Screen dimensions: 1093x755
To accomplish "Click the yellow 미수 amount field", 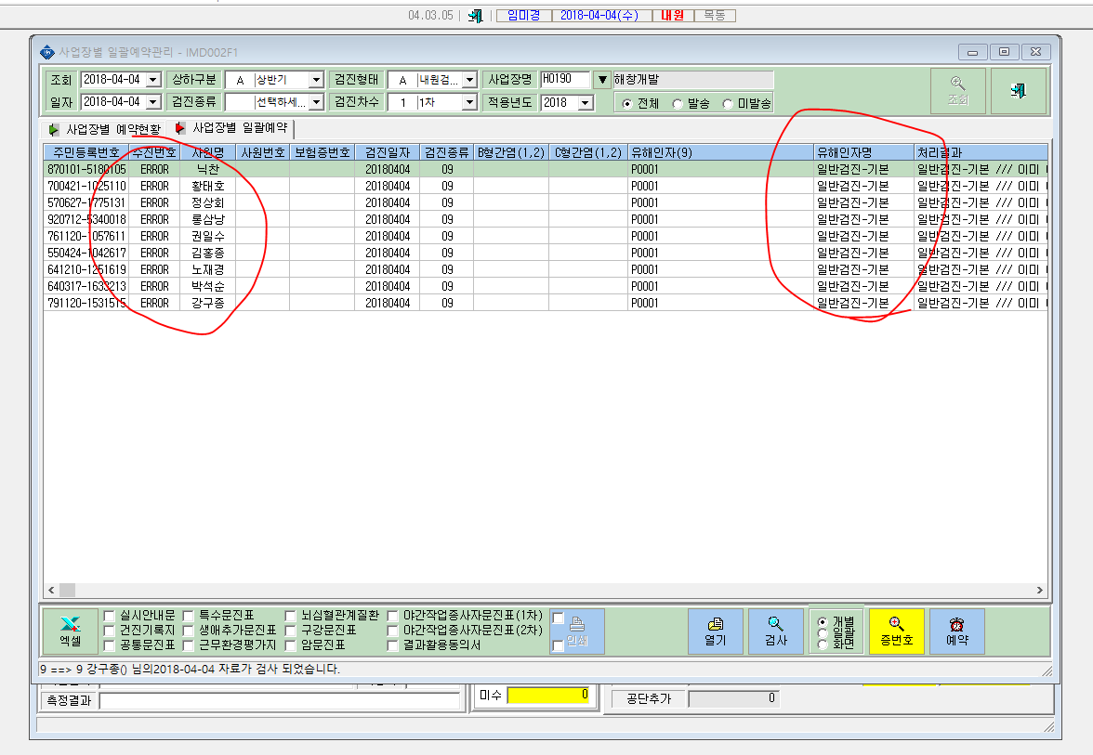I will (x=549, y=695).
